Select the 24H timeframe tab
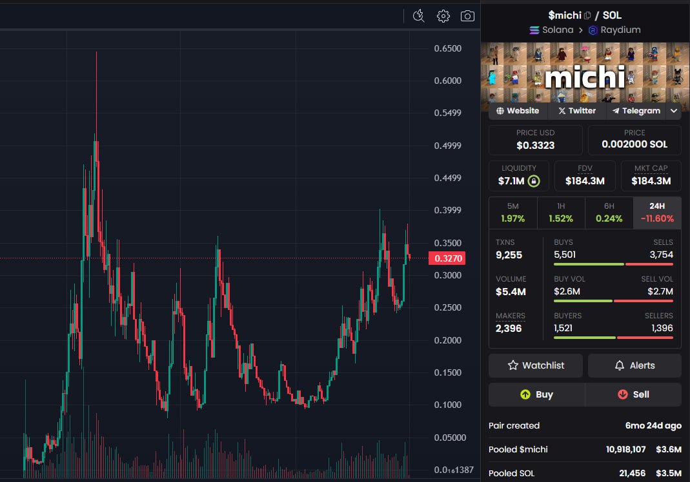This screenshot has height=482, width=690. [x=657, y=213]
